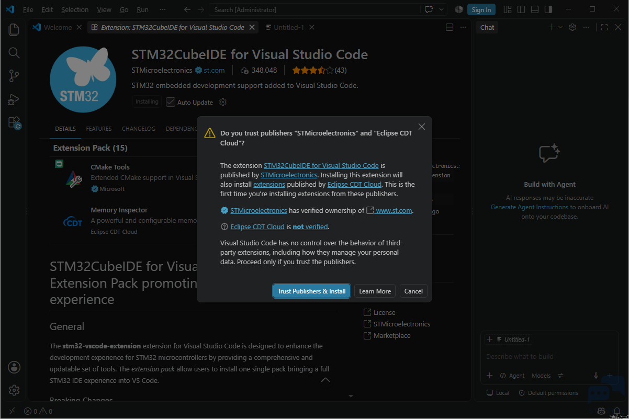
Task: Open the Manage gear in activity bar
Action: point(14,390)
